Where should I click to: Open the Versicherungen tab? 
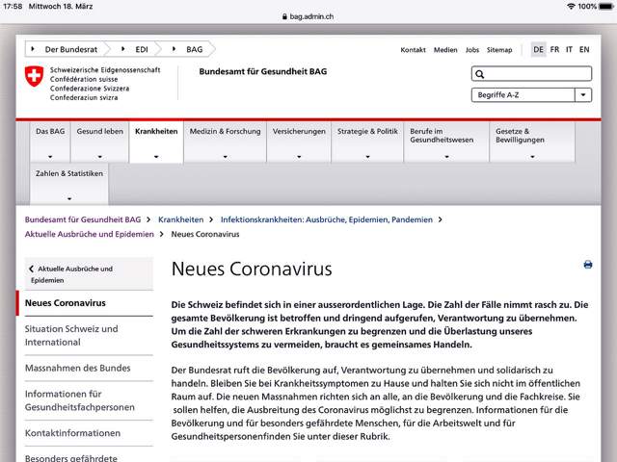299,141
